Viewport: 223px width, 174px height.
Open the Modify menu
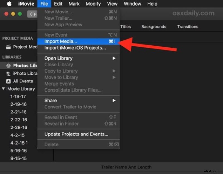93,4
